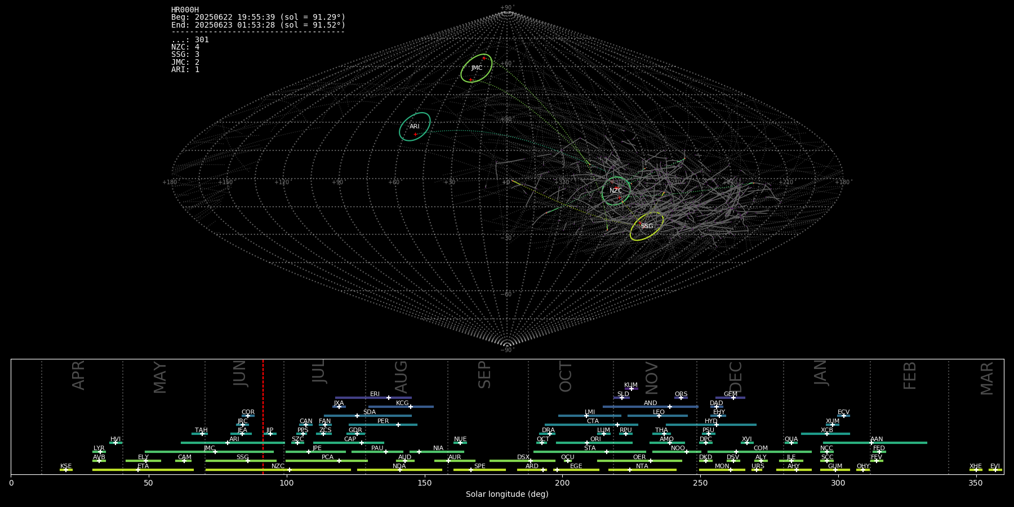Click the 'SSG: 3' count line

click(185, 55)
